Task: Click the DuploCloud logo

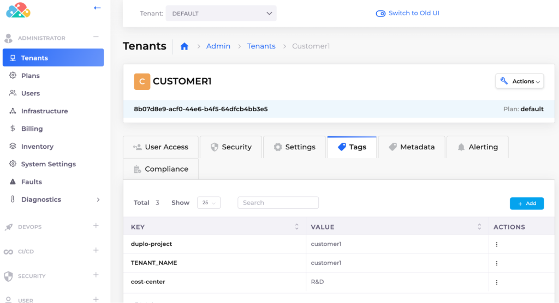Action: 18,10
